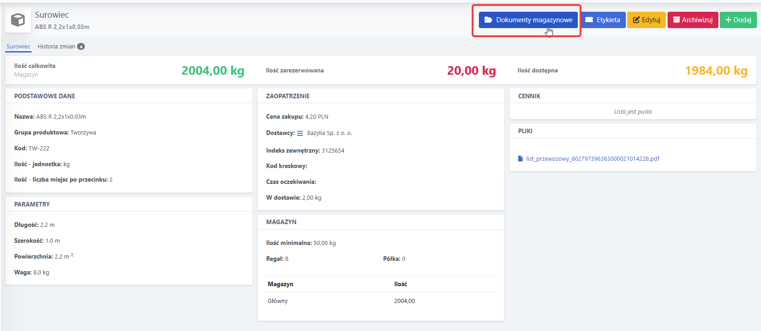Open the supplier list icon next to Dostawcy
This screenshot has height=331, width=761.
point(300,133)
